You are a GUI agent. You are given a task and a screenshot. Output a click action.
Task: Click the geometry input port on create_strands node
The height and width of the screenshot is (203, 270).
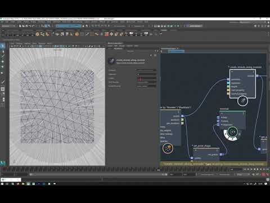click(228, 80)
